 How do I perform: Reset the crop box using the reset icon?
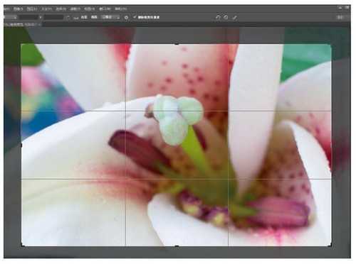218,17
